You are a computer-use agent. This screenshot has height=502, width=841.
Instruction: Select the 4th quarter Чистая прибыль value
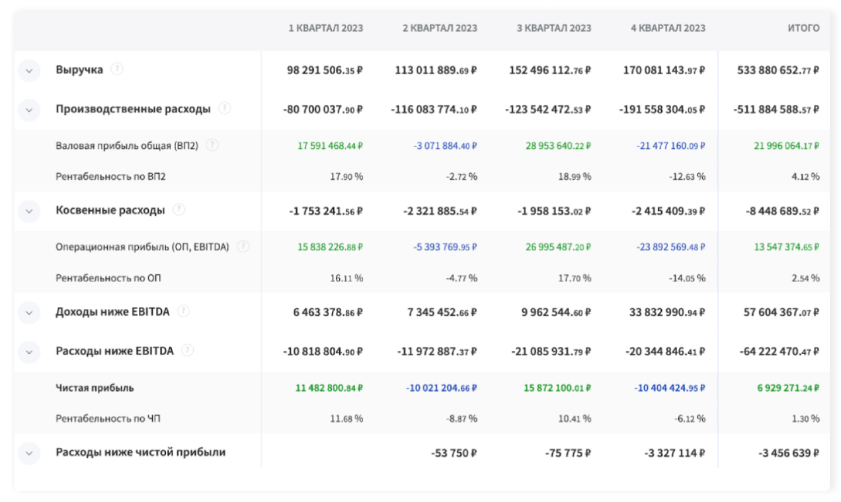click(669, 388)
